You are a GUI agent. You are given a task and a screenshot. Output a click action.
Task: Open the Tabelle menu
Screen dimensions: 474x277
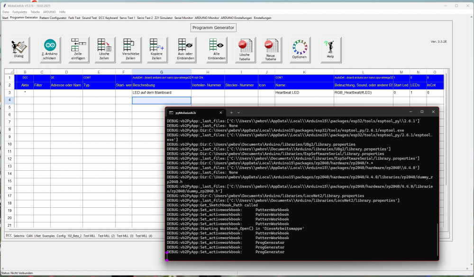coord(35,12)
